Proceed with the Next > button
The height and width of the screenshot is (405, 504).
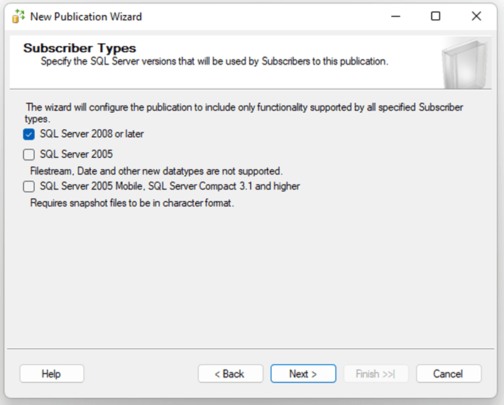pos(303,374)
